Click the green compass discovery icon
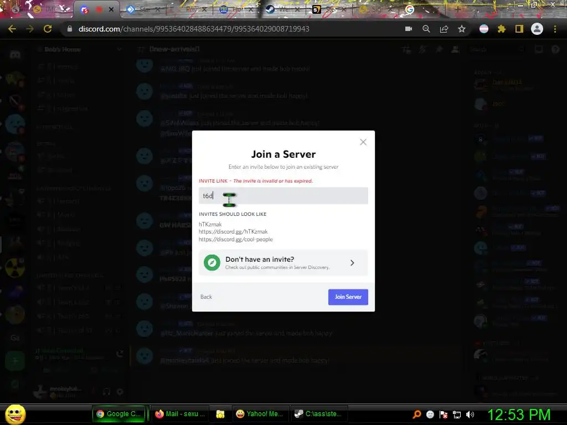567x425 pixels. click(212, 263)
